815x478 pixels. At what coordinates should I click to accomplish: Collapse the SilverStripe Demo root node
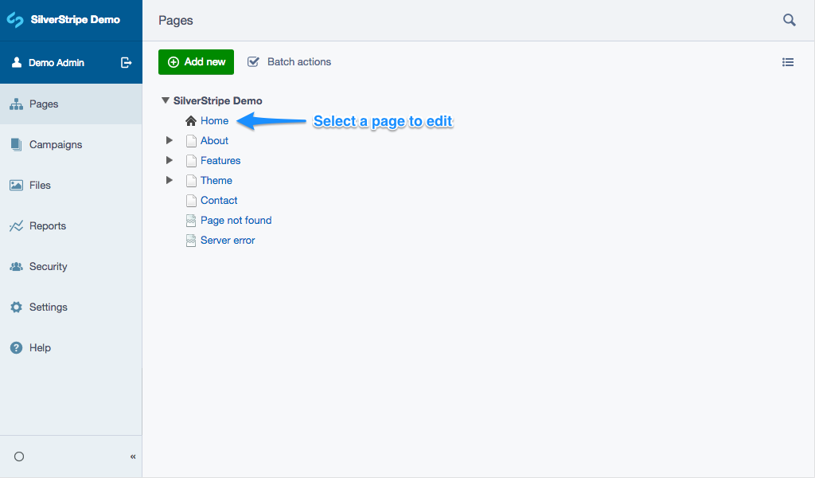[x=166, y=100]
